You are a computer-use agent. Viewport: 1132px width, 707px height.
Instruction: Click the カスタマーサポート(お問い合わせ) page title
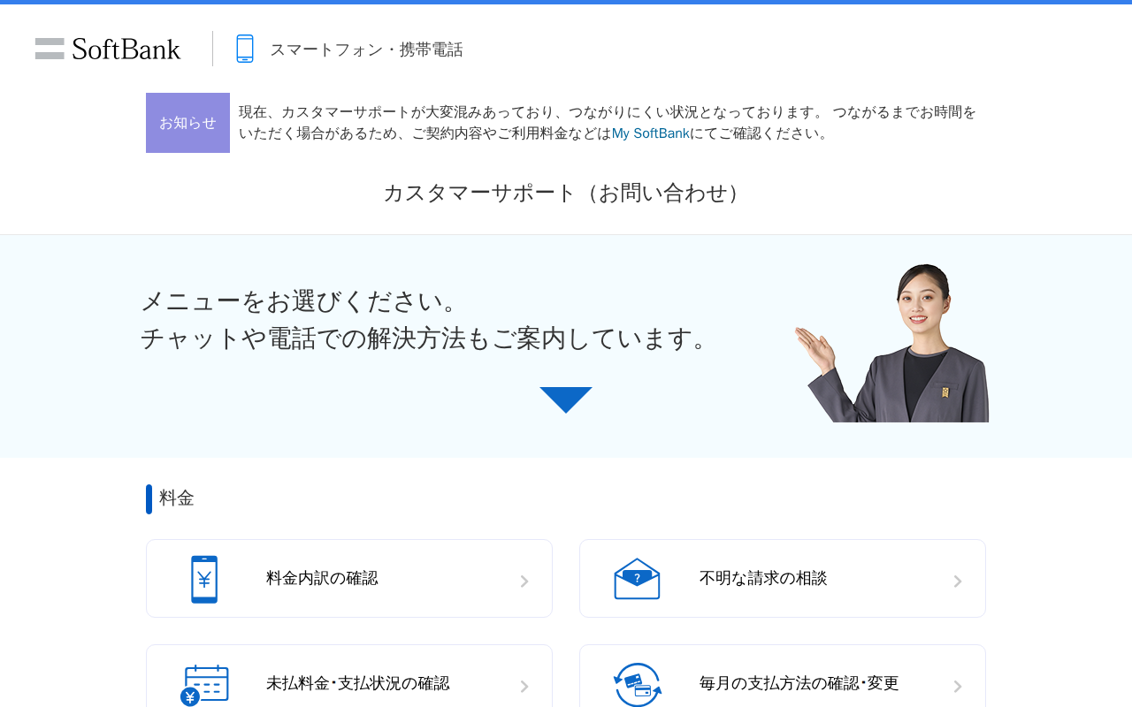tap(566, 193)
